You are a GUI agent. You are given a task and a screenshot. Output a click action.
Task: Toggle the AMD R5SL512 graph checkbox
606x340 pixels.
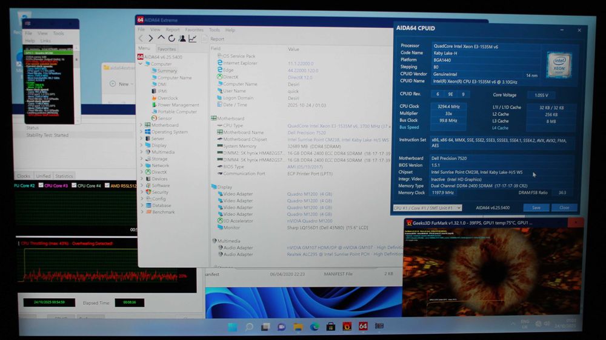click(107, 185)
